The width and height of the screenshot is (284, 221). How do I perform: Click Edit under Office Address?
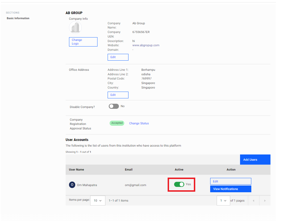click(118, 95)
